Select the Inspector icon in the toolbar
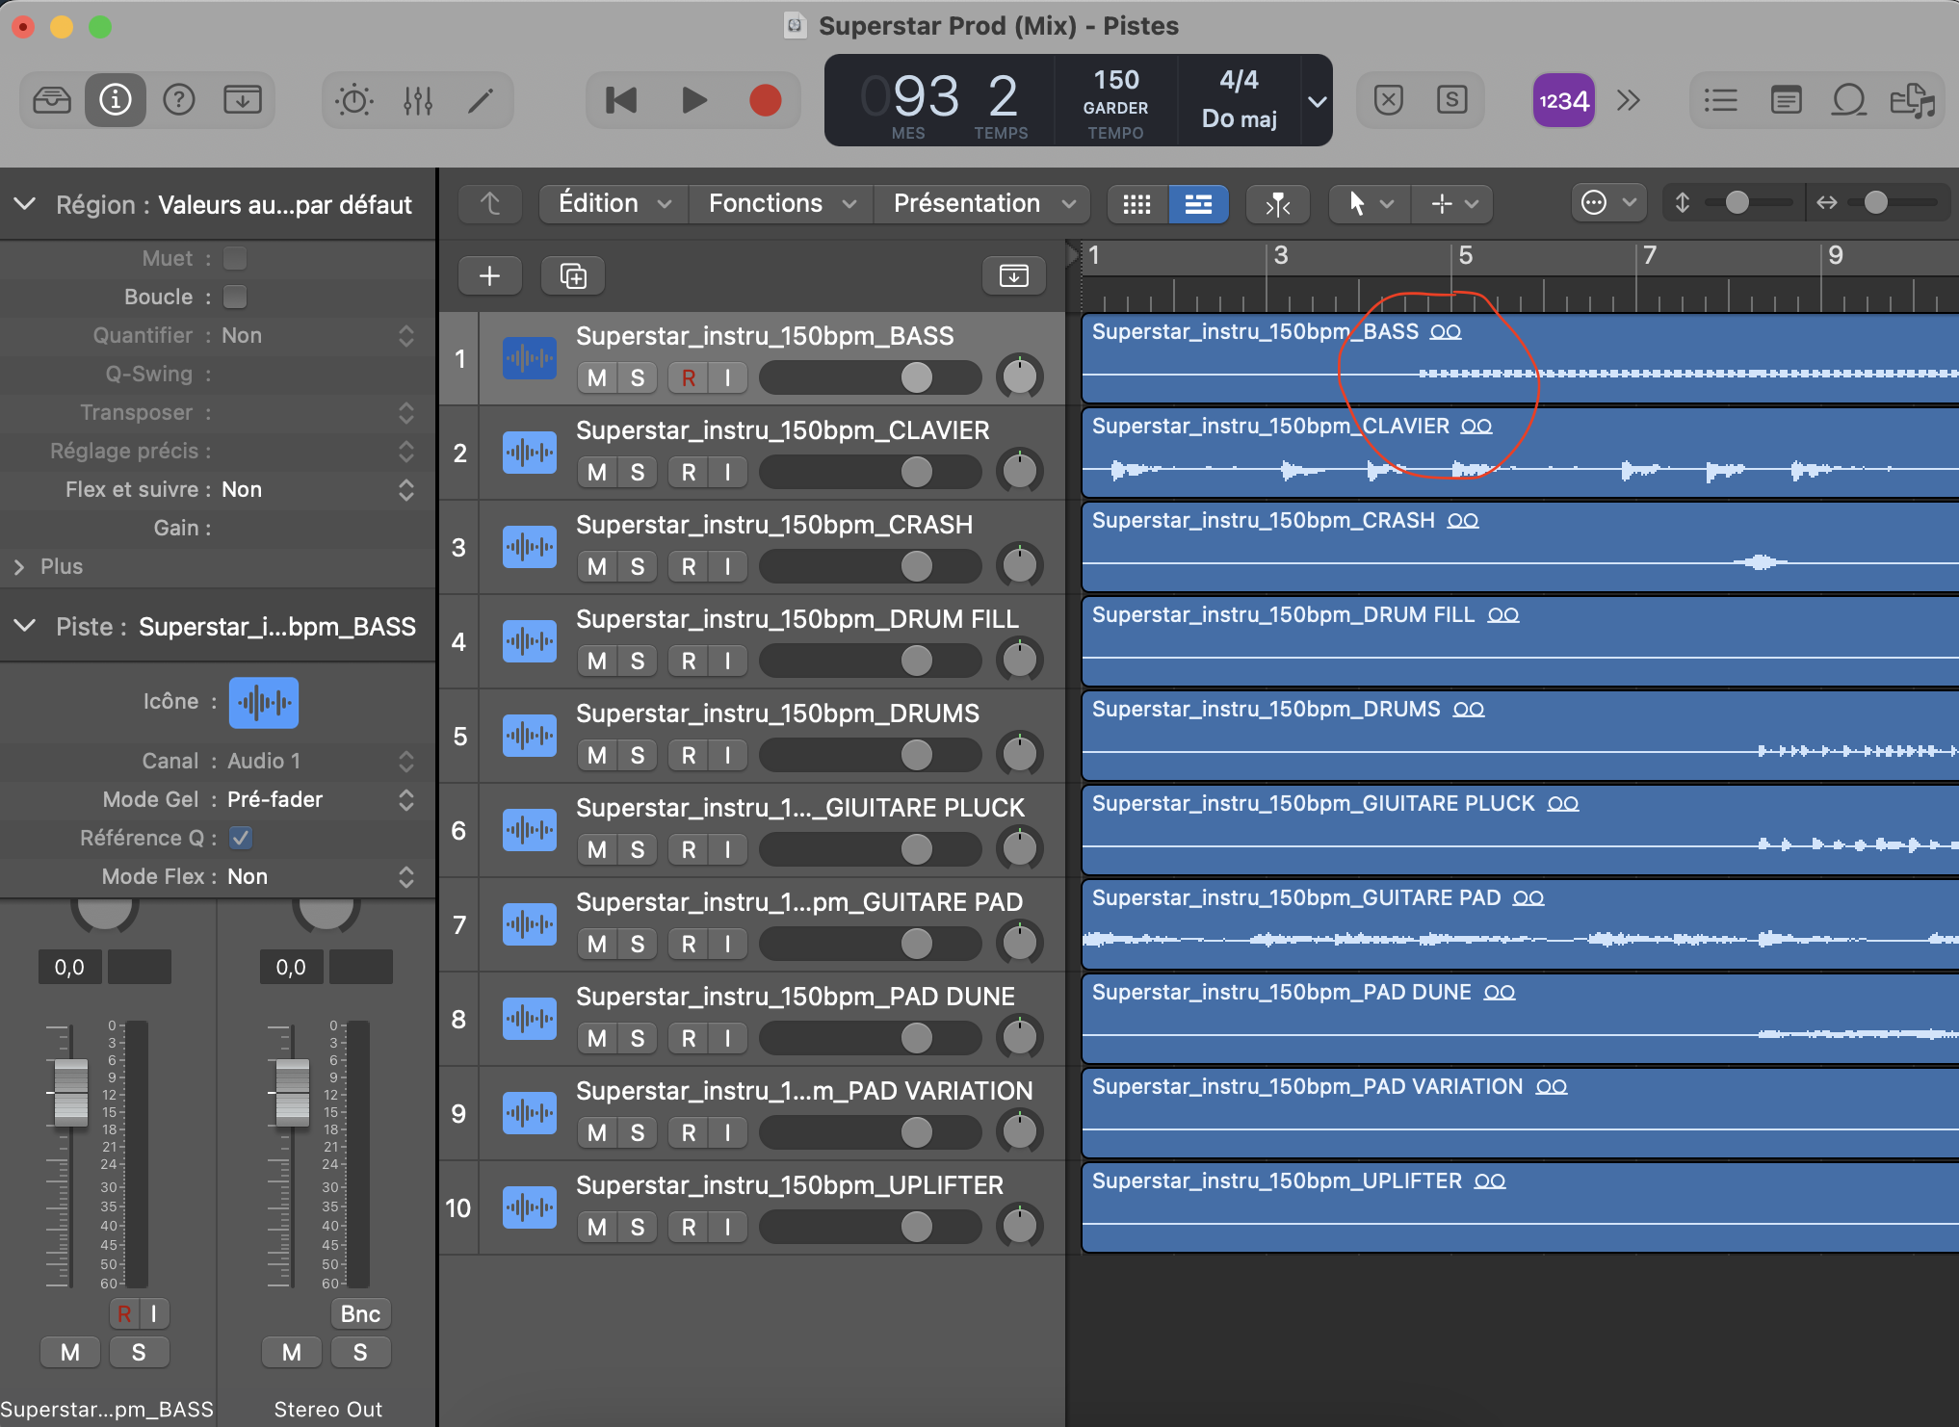This screenshot has height=1427, width=1959. 116,99
